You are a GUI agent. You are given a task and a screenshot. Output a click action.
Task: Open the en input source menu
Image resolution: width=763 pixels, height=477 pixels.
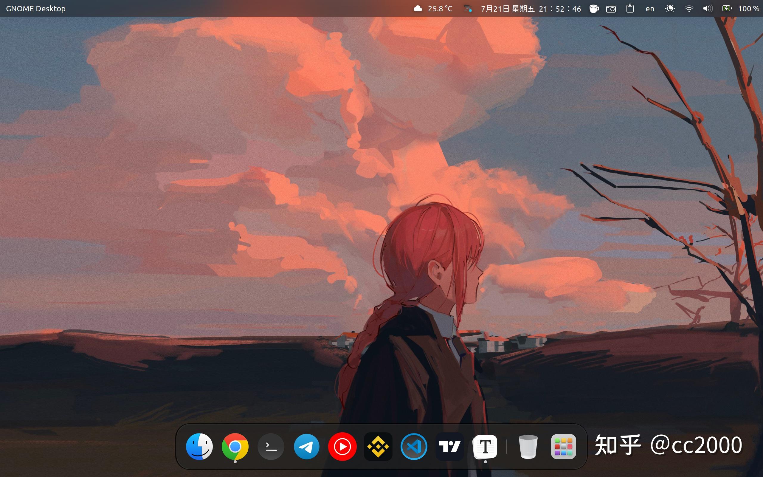click(x=650, y=9)
